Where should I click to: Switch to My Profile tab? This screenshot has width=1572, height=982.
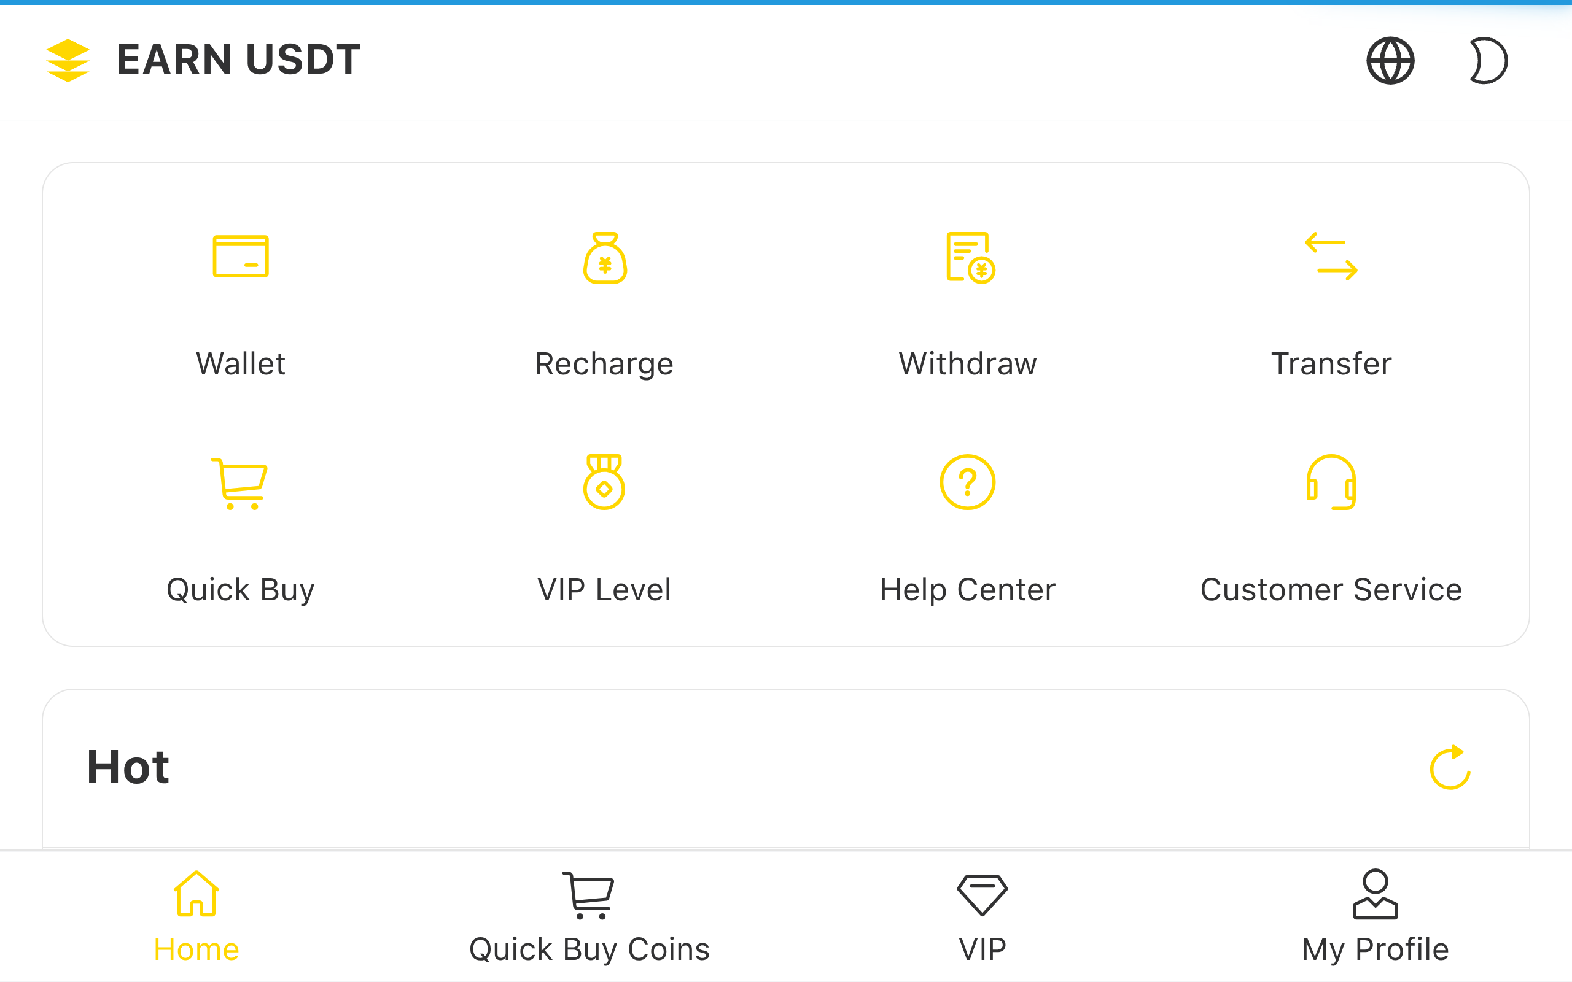coord(1375,916)
